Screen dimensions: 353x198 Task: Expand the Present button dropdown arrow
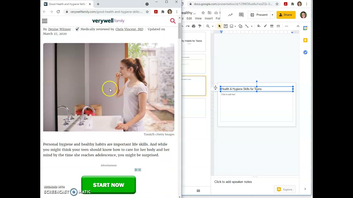272,15
